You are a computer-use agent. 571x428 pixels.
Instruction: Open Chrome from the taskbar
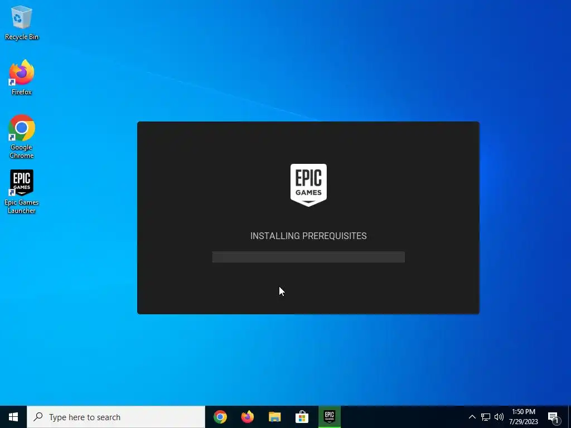[220, 417]
